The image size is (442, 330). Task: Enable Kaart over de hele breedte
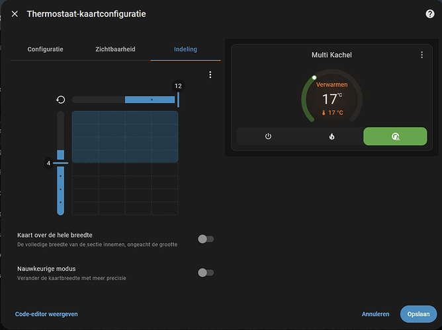point(206,239)
